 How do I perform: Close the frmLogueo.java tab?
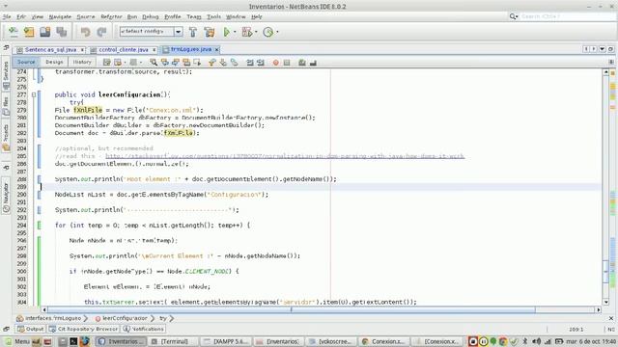pyautogui.click(x=216, y=49)
